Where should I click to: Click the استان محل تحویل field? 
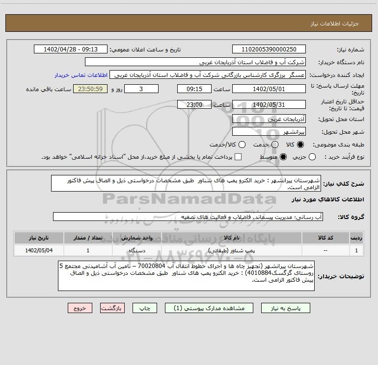(x=269, y=119)
